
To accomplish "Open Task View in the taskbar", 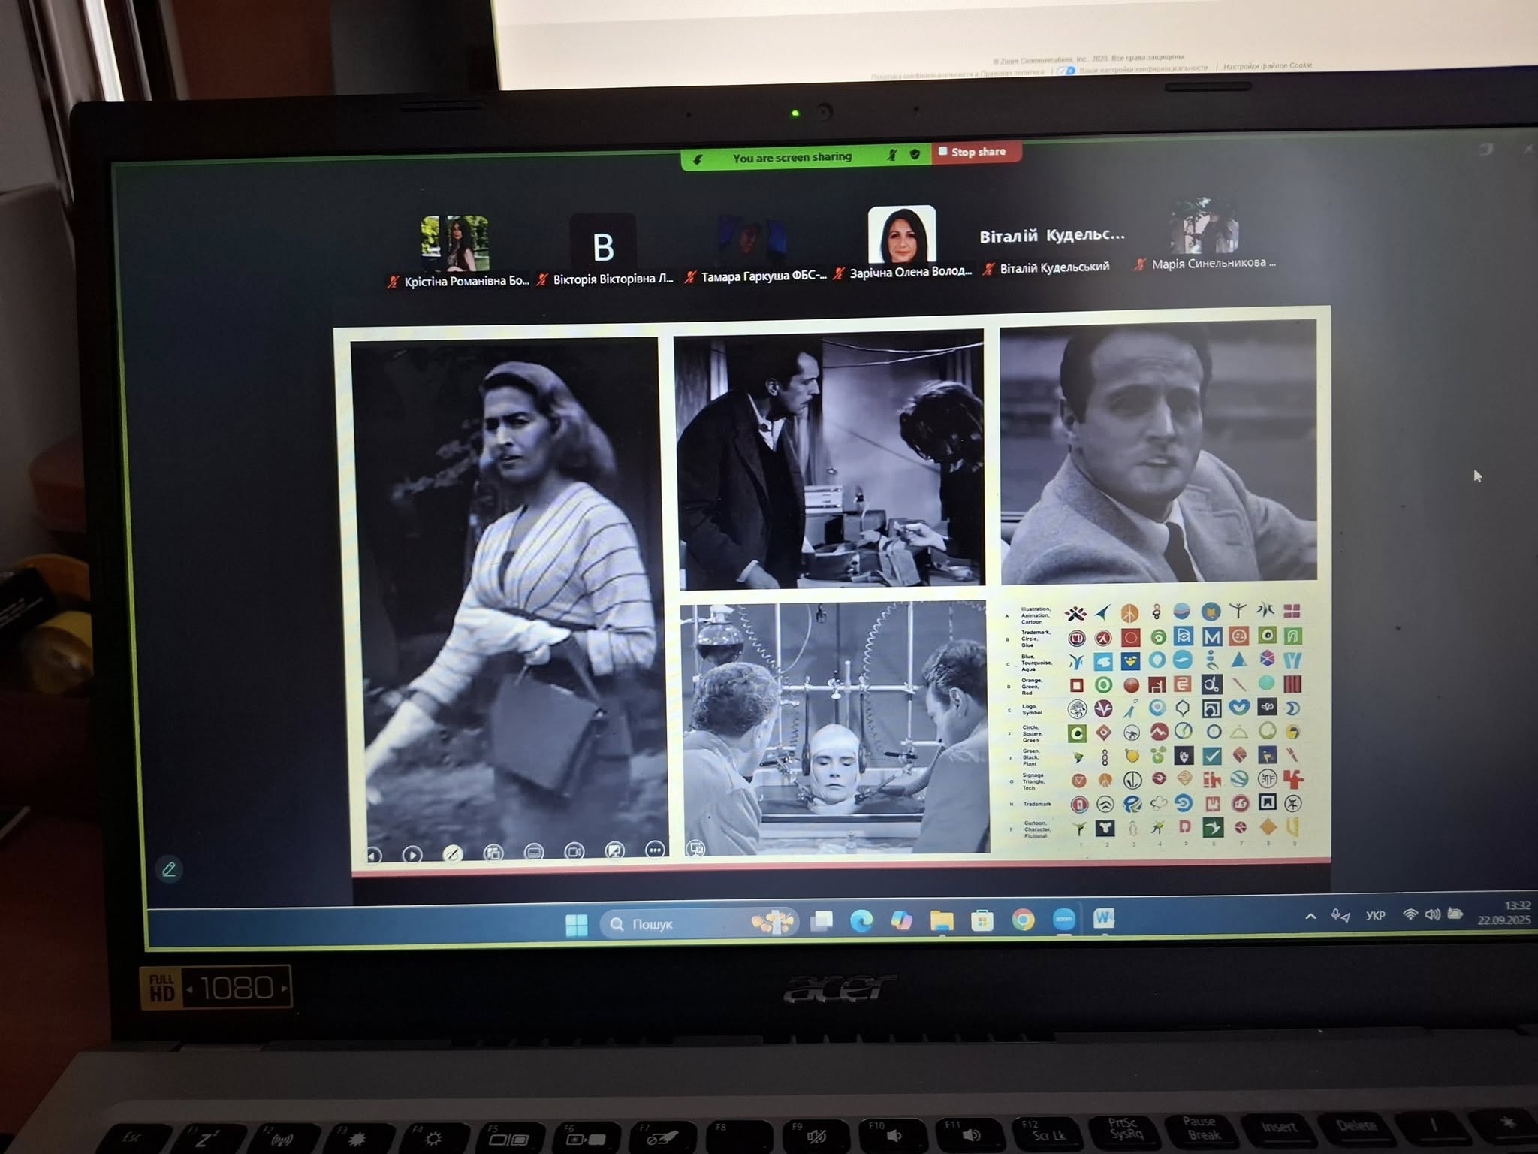I will 822,921.
